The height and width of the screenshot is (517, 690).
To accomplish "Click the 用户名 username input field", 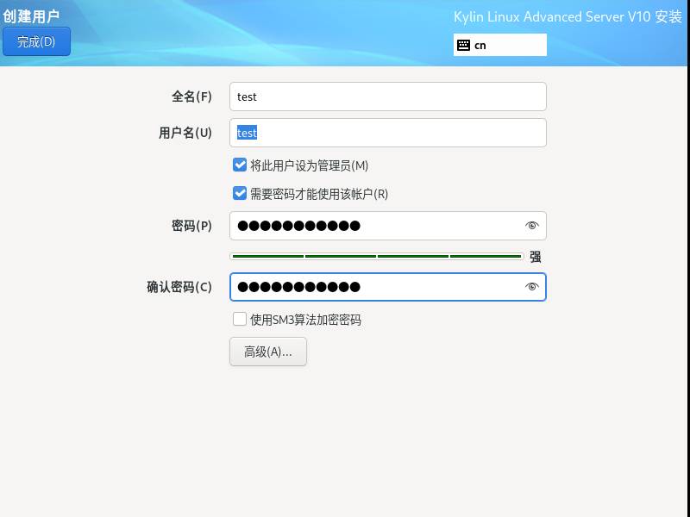I will (387, 133).
